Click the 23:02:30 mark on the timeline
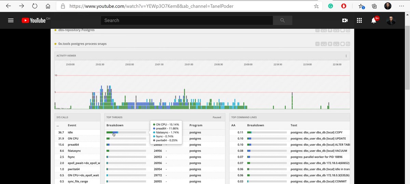The image size is (410, 184). [100, 64]
